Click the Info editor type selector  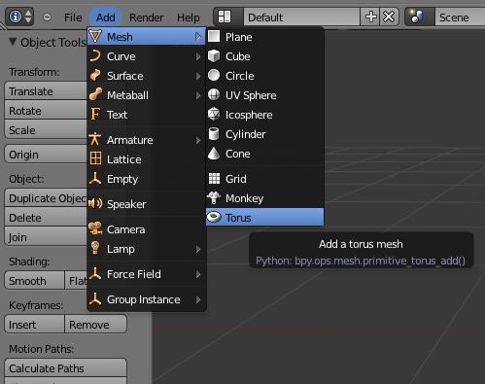19,17
